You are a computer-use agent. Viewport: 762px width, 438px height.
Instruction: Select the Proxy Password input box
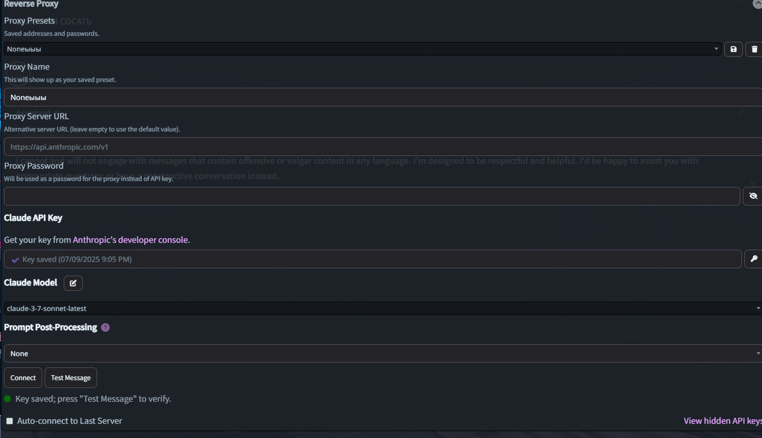click(x=372, y=196)
